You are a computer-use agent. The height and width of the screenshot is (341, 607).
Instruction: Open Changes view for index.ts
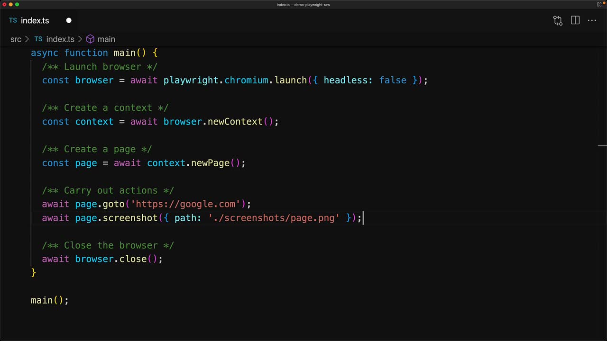[558, 20]
